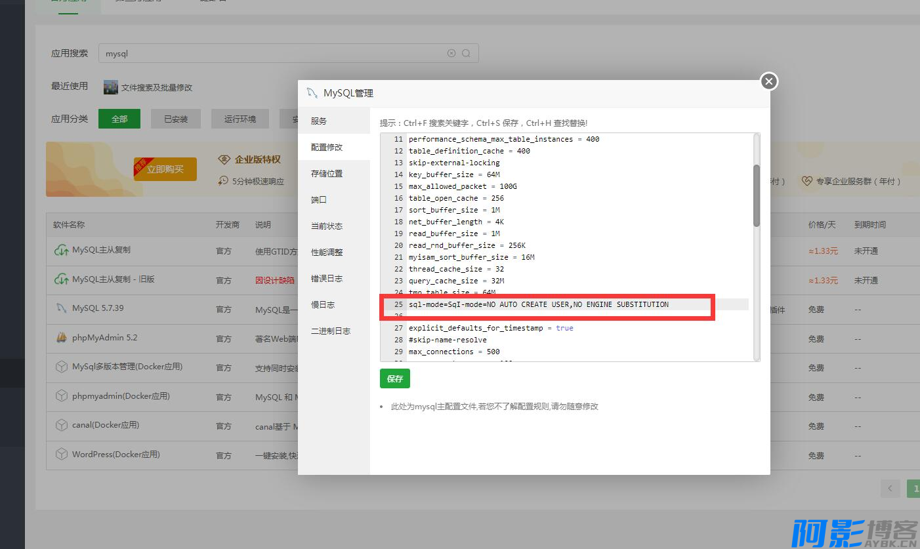Click the phpmyadmin(Docker应用) cube icon

61,396
